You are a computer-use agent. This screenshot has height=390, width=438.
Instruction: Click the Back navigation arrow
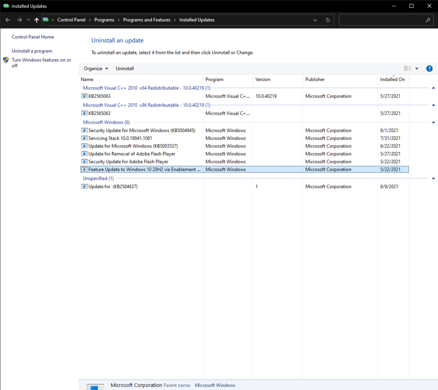pyautogui.click(x=8, y=20)
